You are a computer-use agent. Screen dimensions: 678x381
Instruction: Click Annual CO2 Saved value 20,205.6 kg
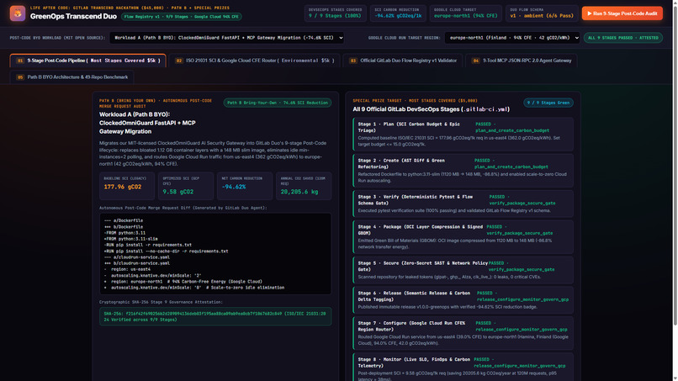(x=299, y=192)
